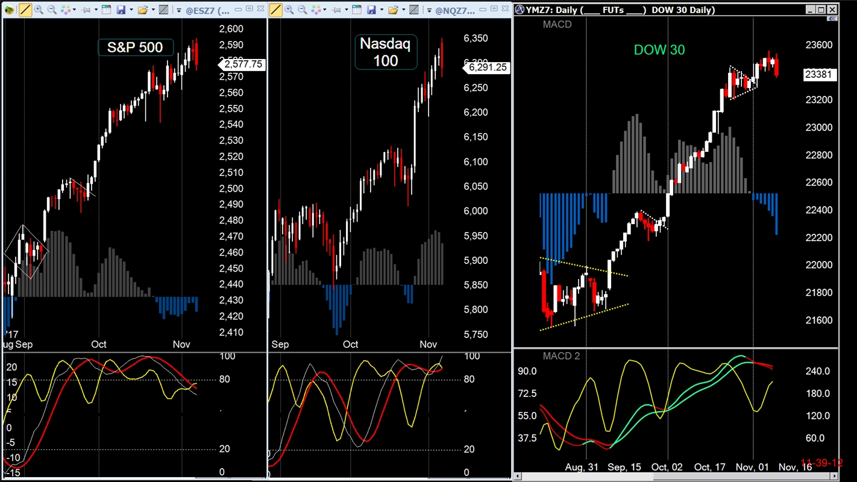The width and height of the screenshot is (857, 482).
Task: Zoom out on the @ESZ7 chart
Action: tap(52, 10)
